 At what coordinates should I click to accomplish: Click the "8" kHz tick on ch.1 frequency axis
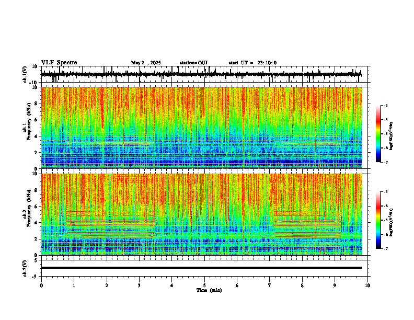36,104
